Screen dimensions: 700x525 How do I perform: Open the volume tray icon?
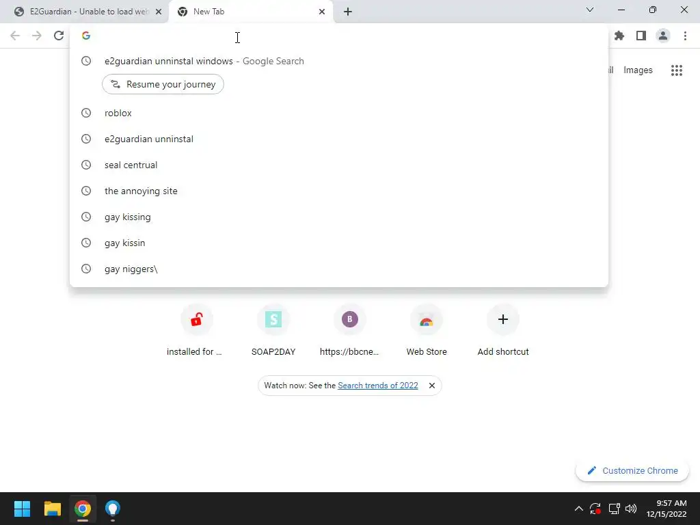pos(631,509)
